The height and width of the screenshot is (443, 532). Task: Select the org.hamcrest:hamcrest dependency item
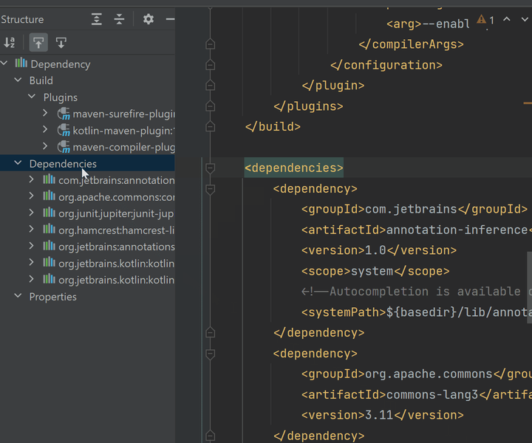tap(109, 230)
